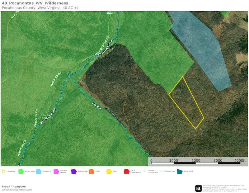Click the yellow Boundary legend icon
The width and height of the screenshot is (249, 193).
coord(4,171)
